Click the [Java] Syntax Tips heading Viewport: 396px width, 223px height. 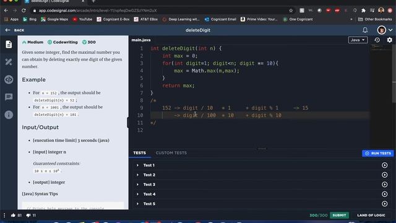40,194
